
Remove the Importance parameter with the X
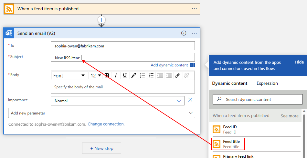point(190,100)
